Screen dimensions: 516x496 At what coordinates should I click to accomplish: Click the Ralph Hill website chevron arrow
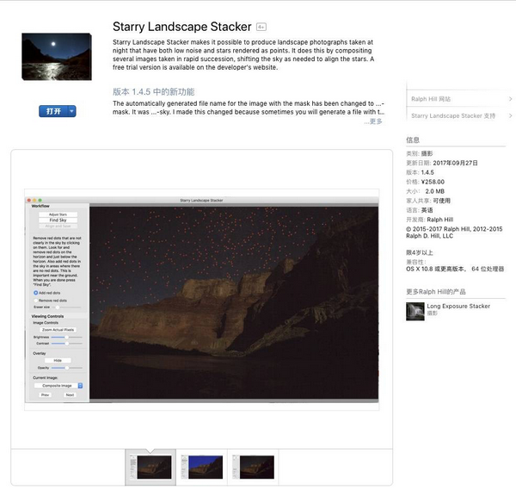[510, 99]
